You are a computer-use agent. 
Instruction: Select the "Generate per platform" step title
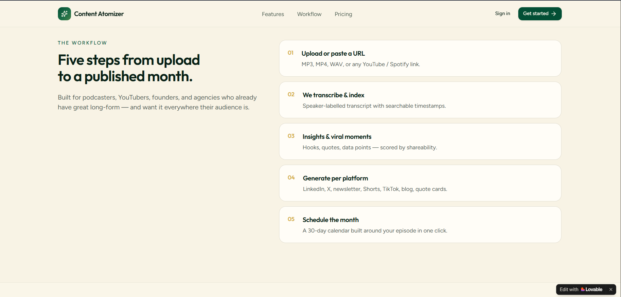pyautogui.click(x=335, y=178)
